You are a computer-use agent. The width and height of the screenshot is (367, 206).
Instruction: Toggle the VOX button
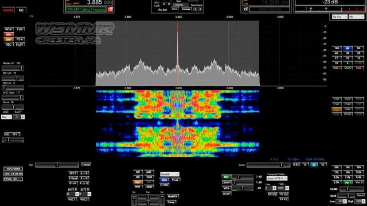coord(226,188)
